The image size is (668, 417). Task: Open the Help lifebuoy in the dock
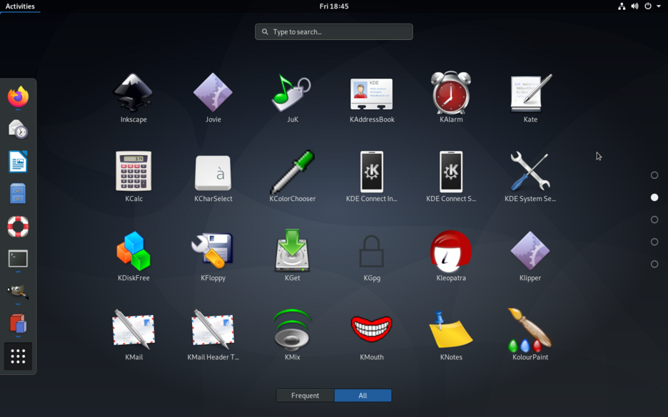tap(18, 227)
